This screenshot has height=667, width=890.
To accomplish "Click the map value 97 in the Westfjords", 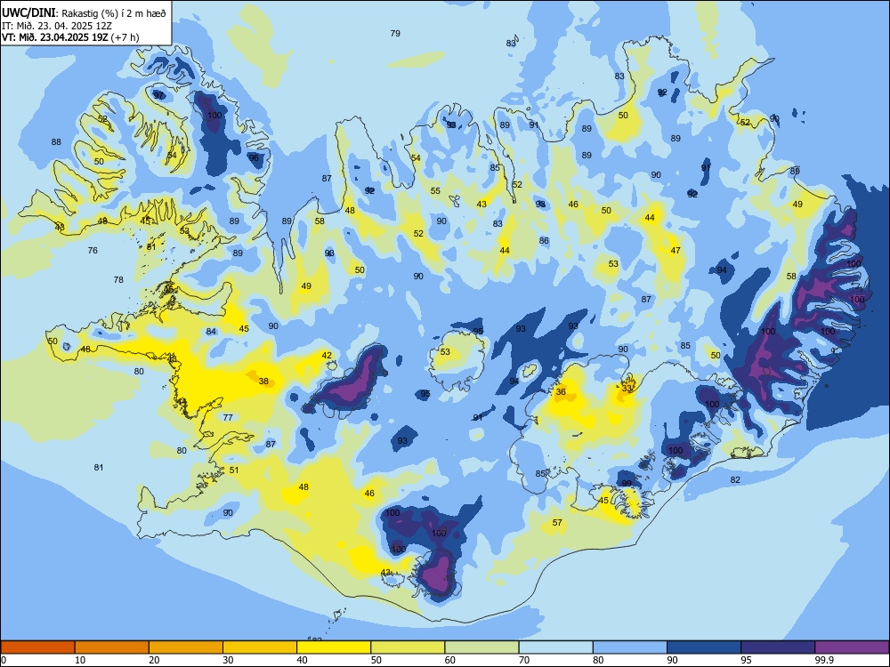I will 158,95.
